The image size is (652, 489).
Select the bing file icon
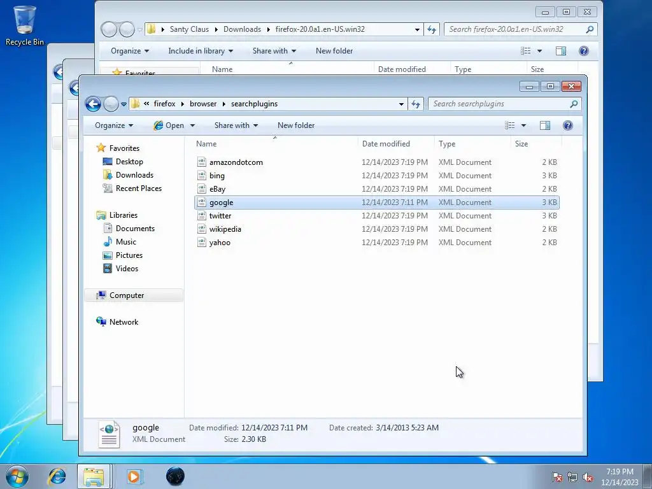coord(202,176)
